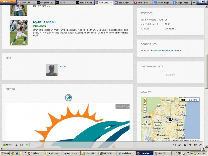Open EditPlus from the taskbar

(35, 153)
